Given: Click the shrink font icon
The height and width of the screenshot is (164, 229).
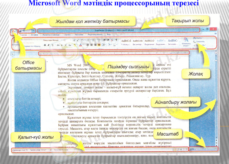Looking at the screenshot, I should (78, 40).
